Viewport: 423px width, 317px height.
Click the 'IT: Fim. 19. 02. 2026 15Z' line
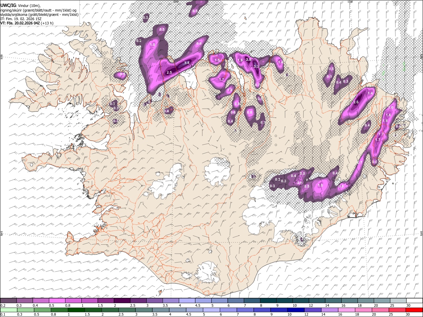21,19
